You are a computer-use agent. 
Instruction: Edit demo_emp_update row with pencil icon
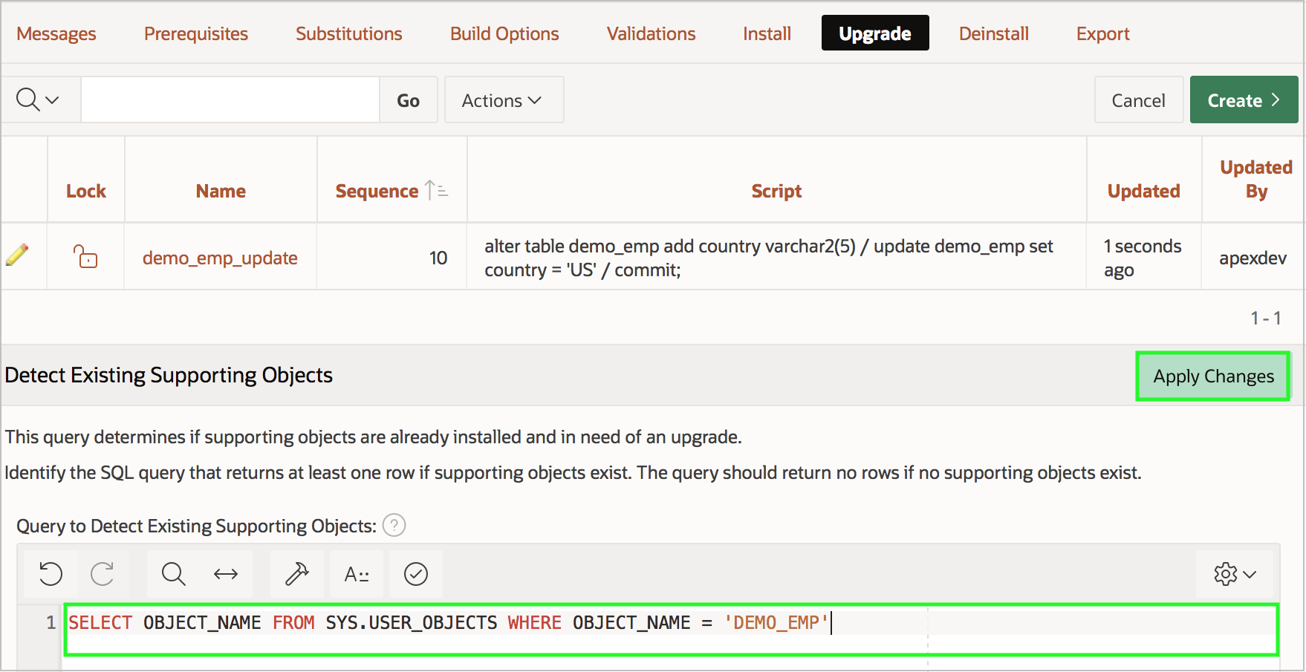point(17,255)
